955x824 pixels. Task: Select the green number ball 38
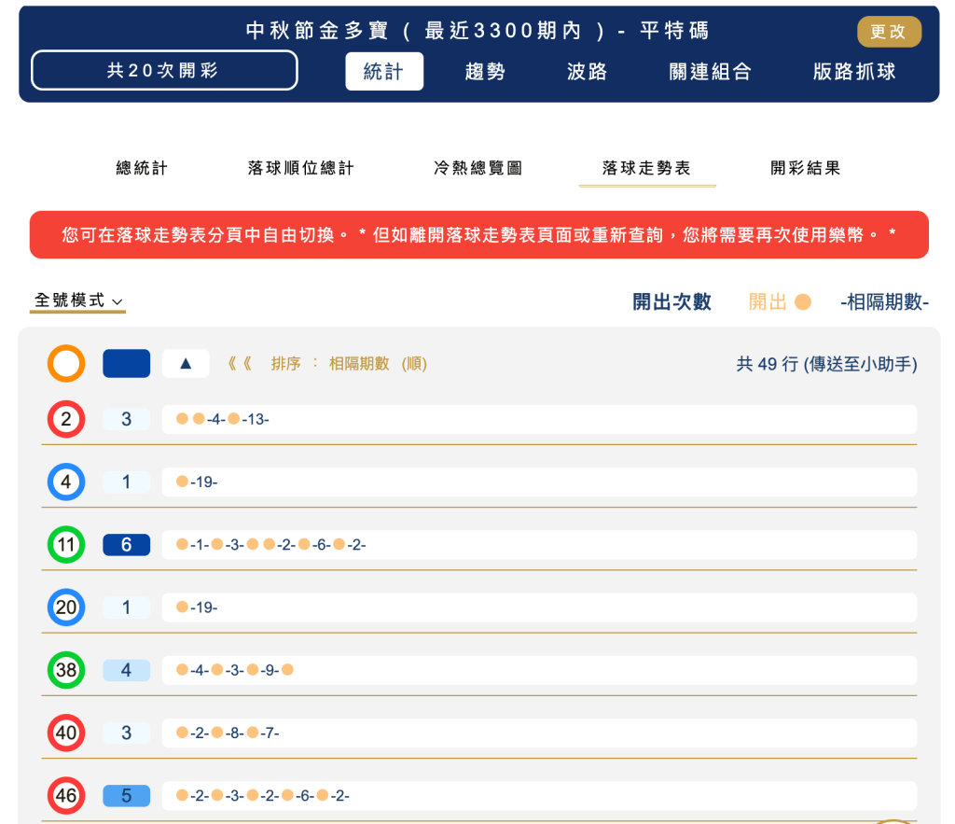click(65, 669)
